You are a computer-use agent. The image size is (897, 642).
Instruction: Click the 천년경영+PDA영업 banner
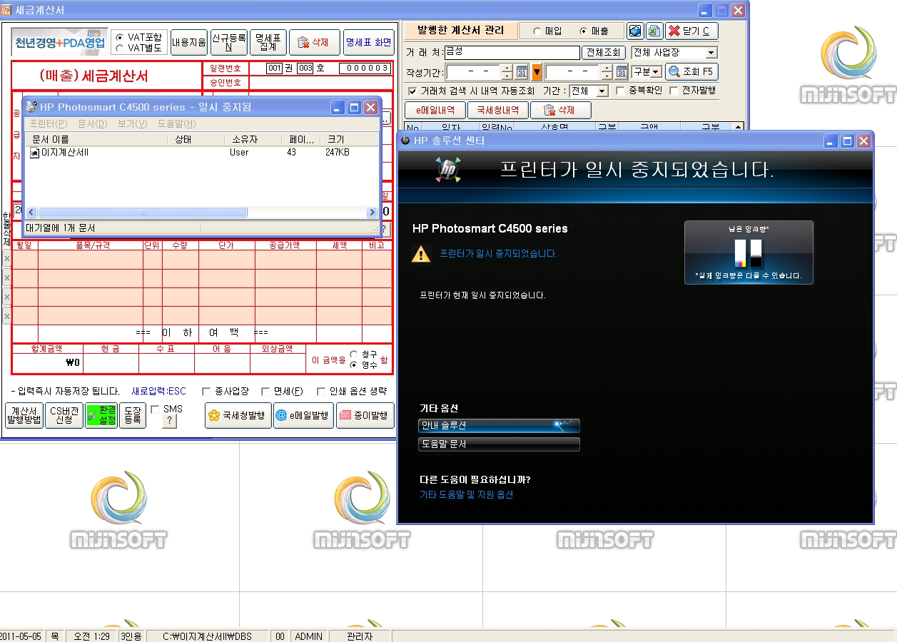click(x=60, y=42)
